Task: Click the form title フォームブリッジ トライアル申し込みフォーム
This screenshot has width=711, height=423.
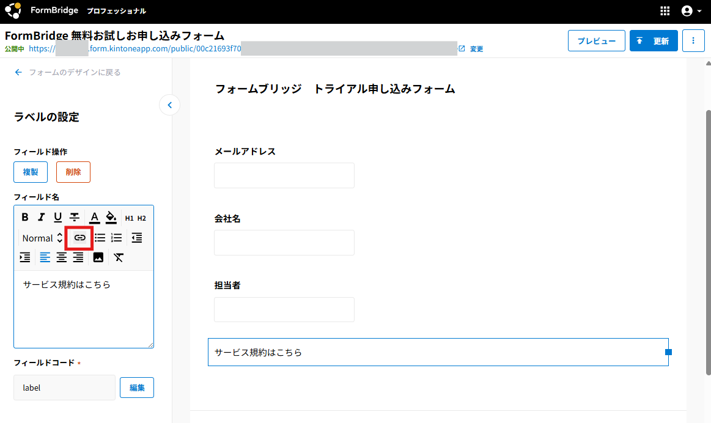Action: [x=335, y=89]
